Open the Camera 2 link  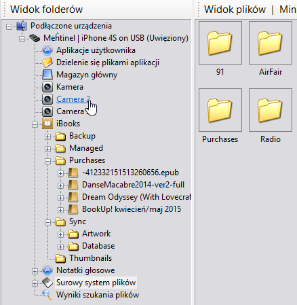click(73, 99)
